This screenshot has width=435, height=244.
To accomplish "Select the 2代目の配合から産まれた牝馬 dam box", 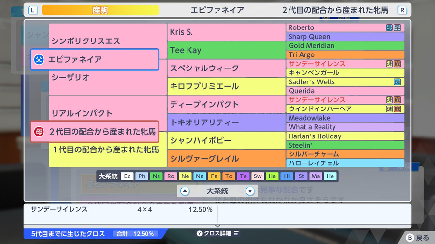I will pyautogui.click(x=95, y=132).
